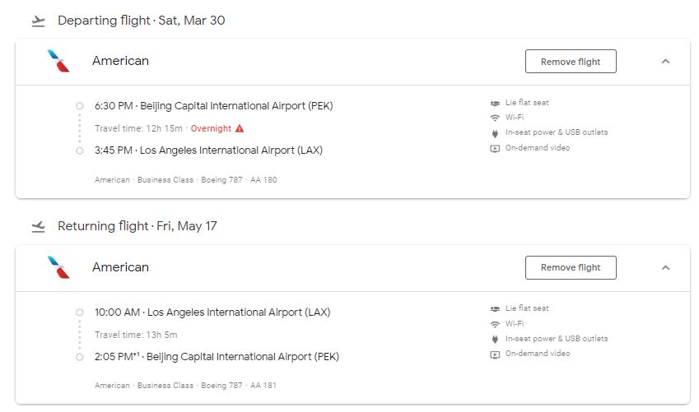Click the LAX arrival stop circle at 3:45 PM
699x412 pixels.
(x=79, y=150)
